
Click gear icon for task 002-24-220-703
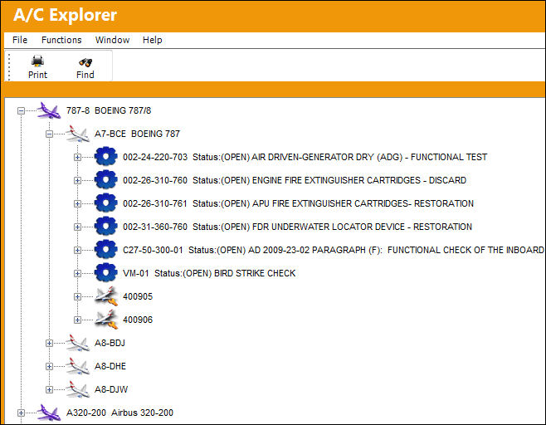tap(106, 157)
